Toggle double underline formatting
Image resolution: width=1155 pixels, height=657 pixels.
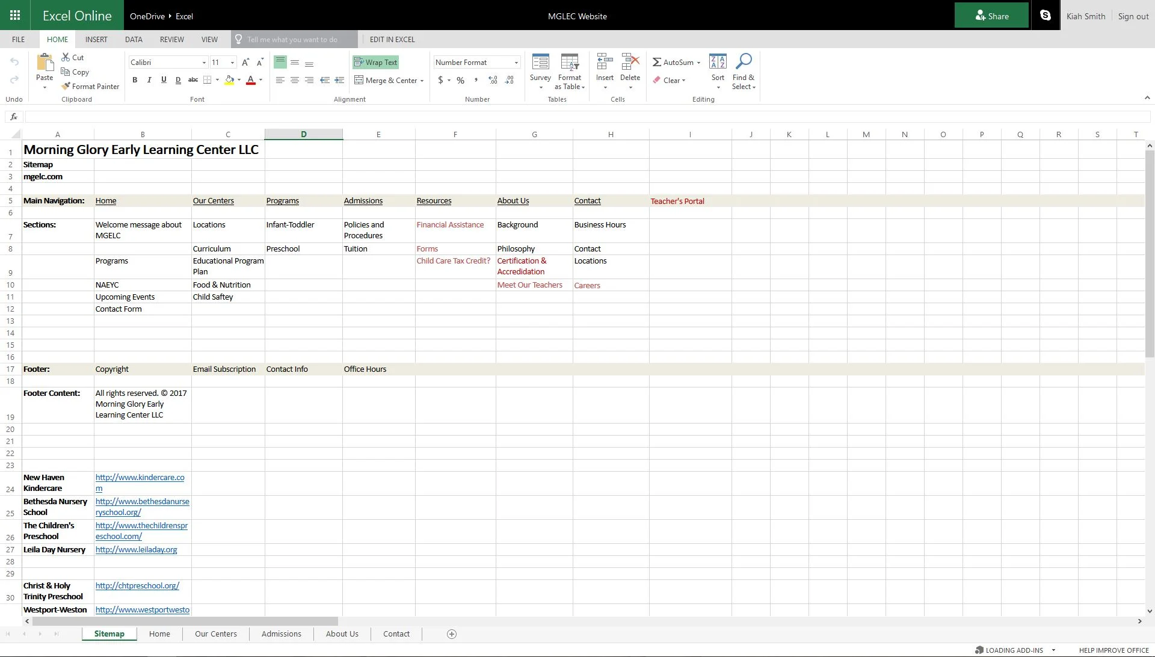178,80
